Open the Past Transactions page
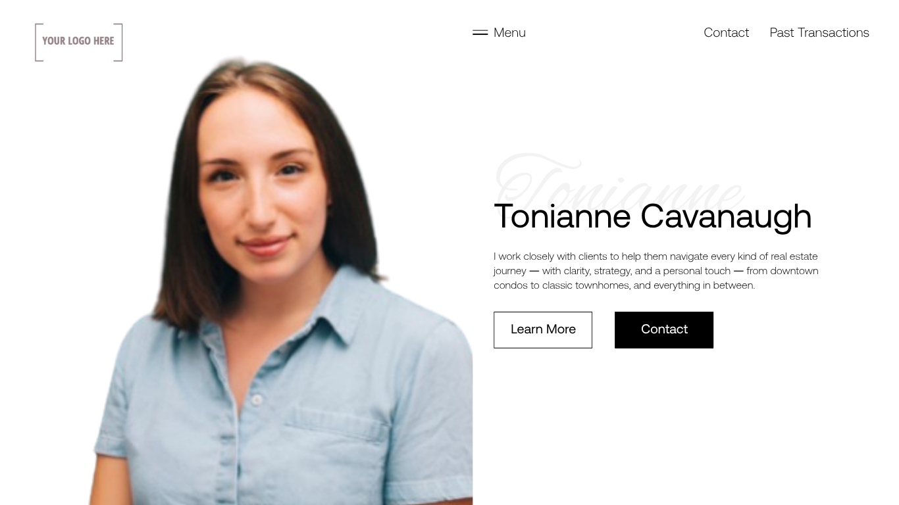Image resolution: width=899 pixels, height=505 pixels. click(x=819, y=32)
